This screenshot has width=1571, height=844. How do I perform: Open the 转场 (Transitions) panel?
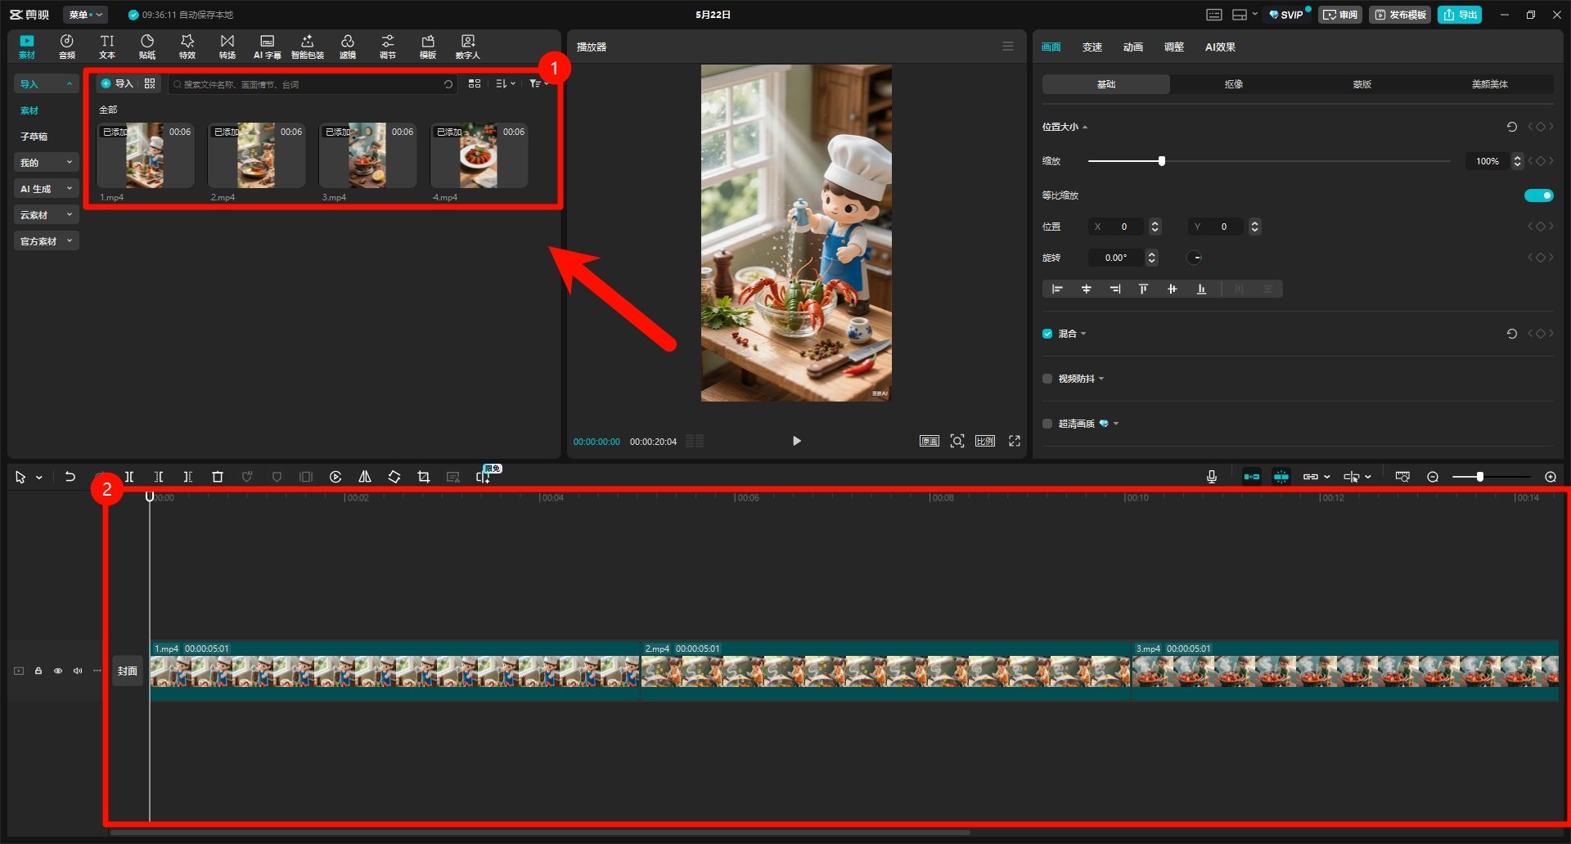(227, 47)
